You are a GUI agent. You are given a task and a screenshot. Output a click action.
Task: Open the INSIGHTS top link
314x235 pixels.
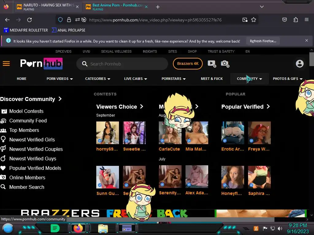click(x=150, y=51)
